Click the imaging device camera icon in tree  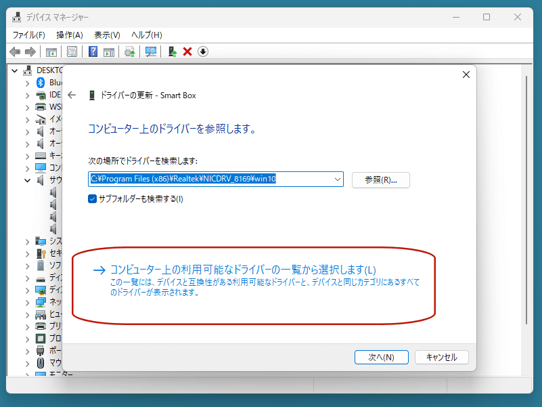click(x=41, y=119)
